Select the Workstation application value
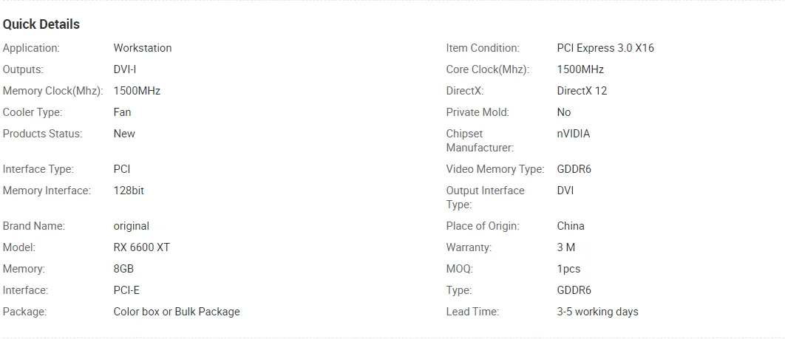The height and width of the screenshot is (339, 785). point(142,48)
